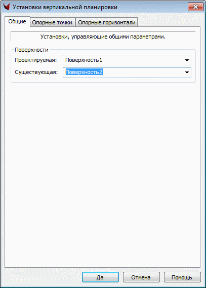Confirm settings with the Да button
Screen dimensions: 206x288
click(x=100, y=277)
